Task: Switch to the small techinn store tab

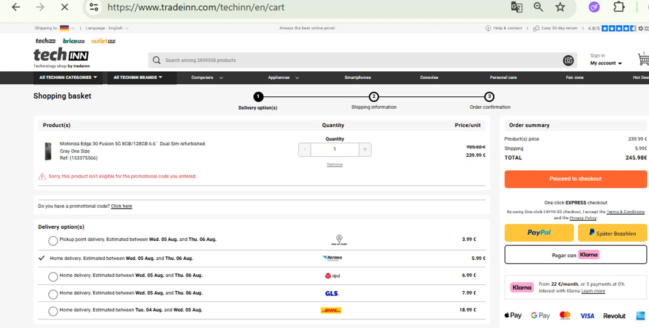Action: (45, 41)
